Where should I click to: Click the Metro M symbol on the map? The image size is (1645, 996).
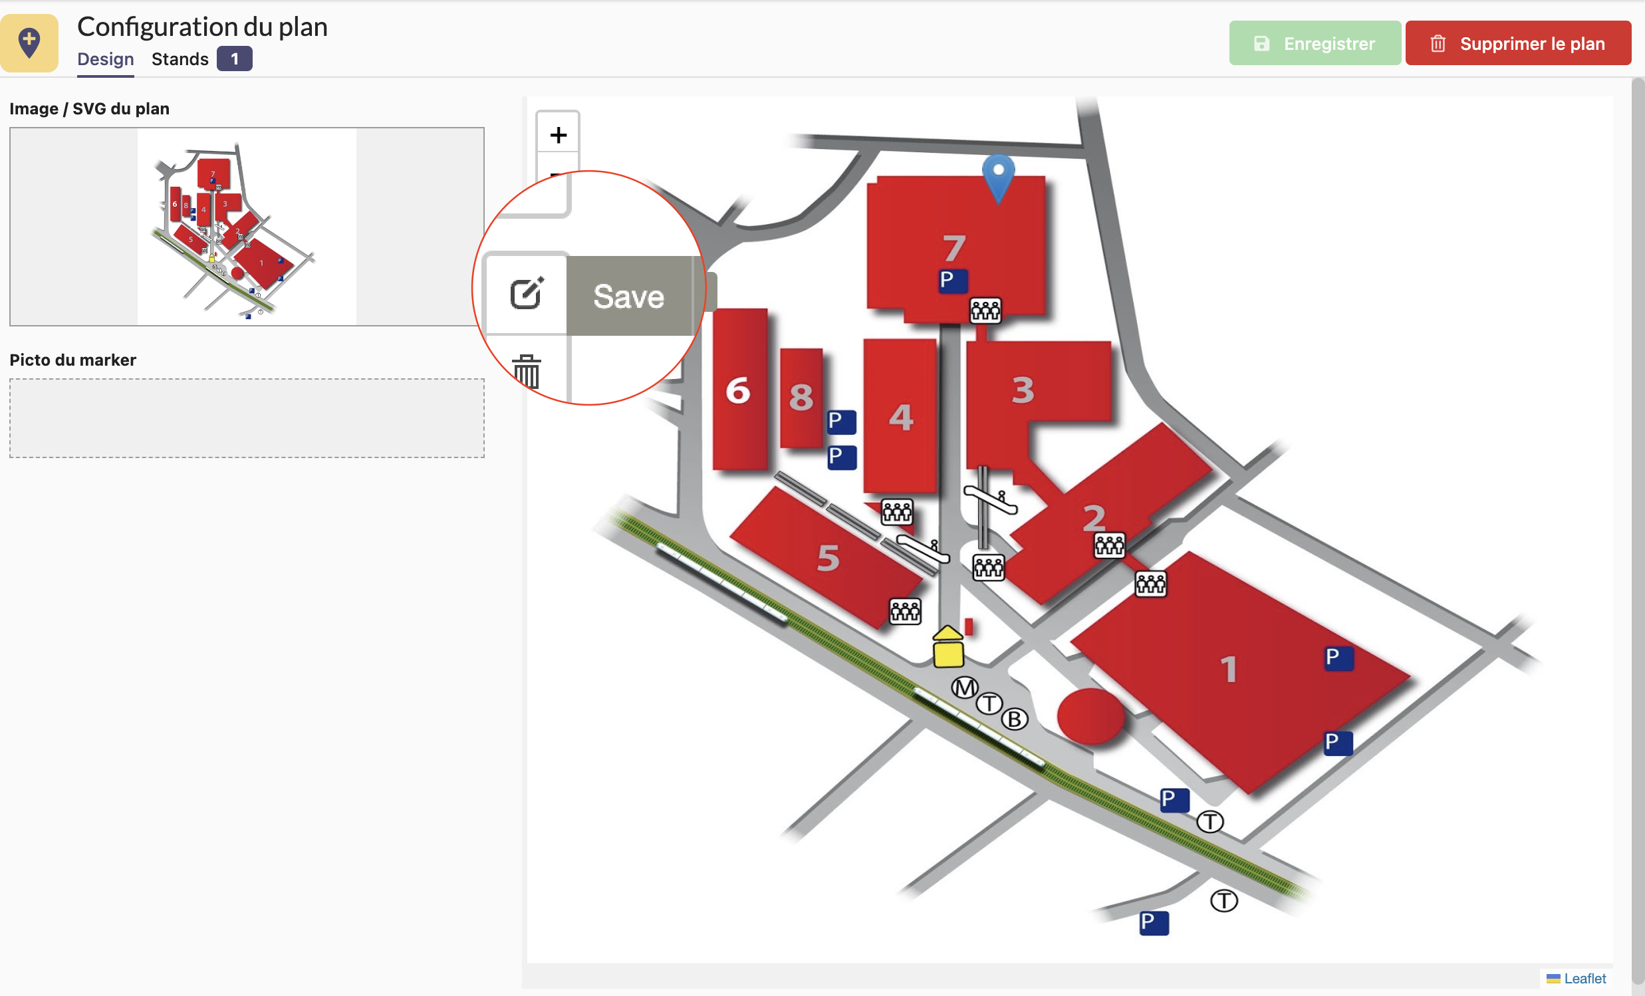coord(964,687)
